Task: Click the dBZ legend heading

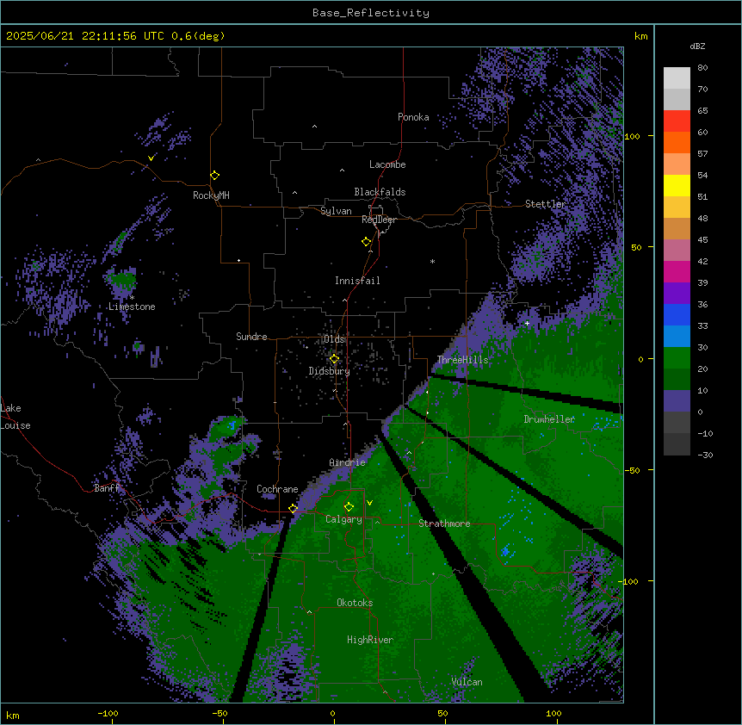Action: (697, 46)
